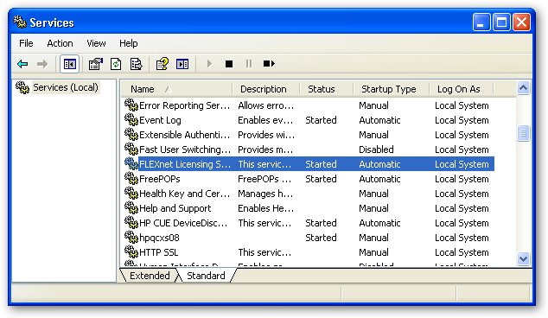The width and height of the screenshot is (548, 318).
Task: Maximize the Services window
Action: pos(501,22)
